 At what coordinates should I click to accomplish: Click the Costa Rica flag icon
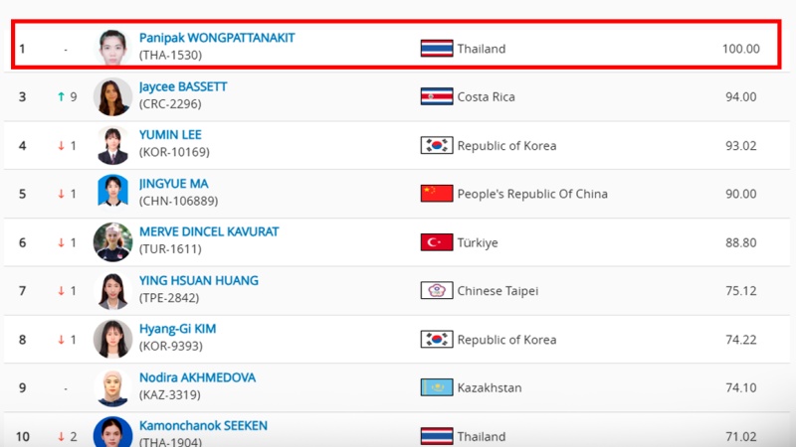[x=437, y=96]
